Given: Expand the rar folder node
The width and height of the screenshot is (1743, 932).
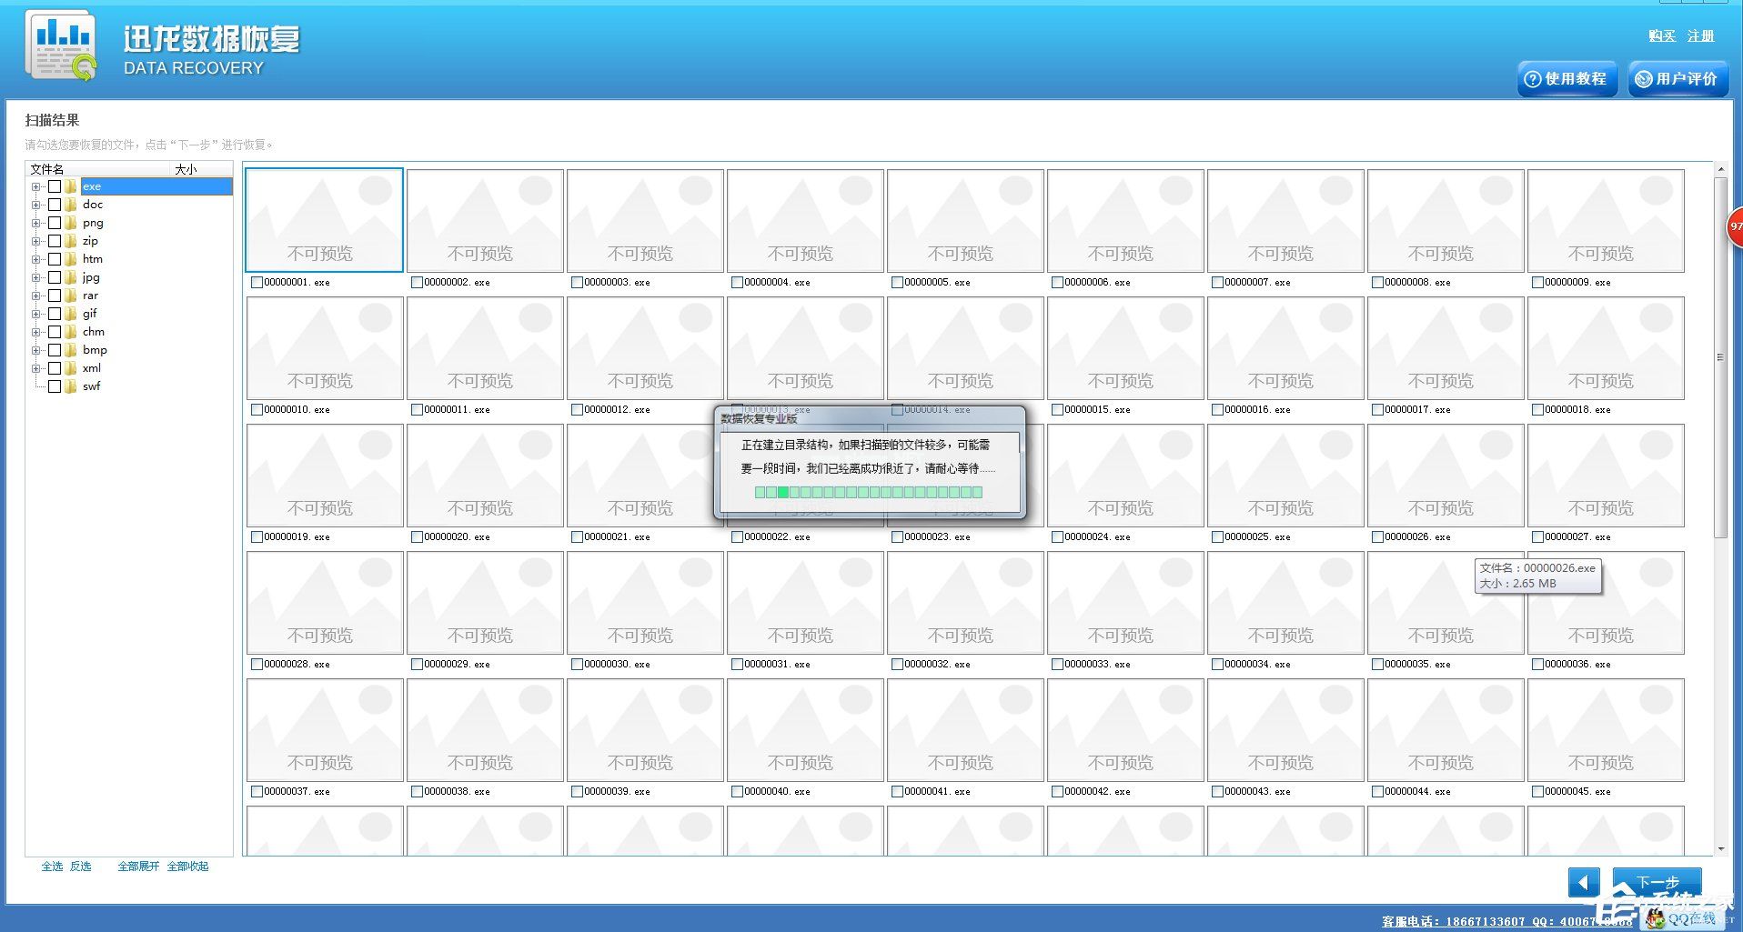Looking at the screenshot, I should coord(35,296).
